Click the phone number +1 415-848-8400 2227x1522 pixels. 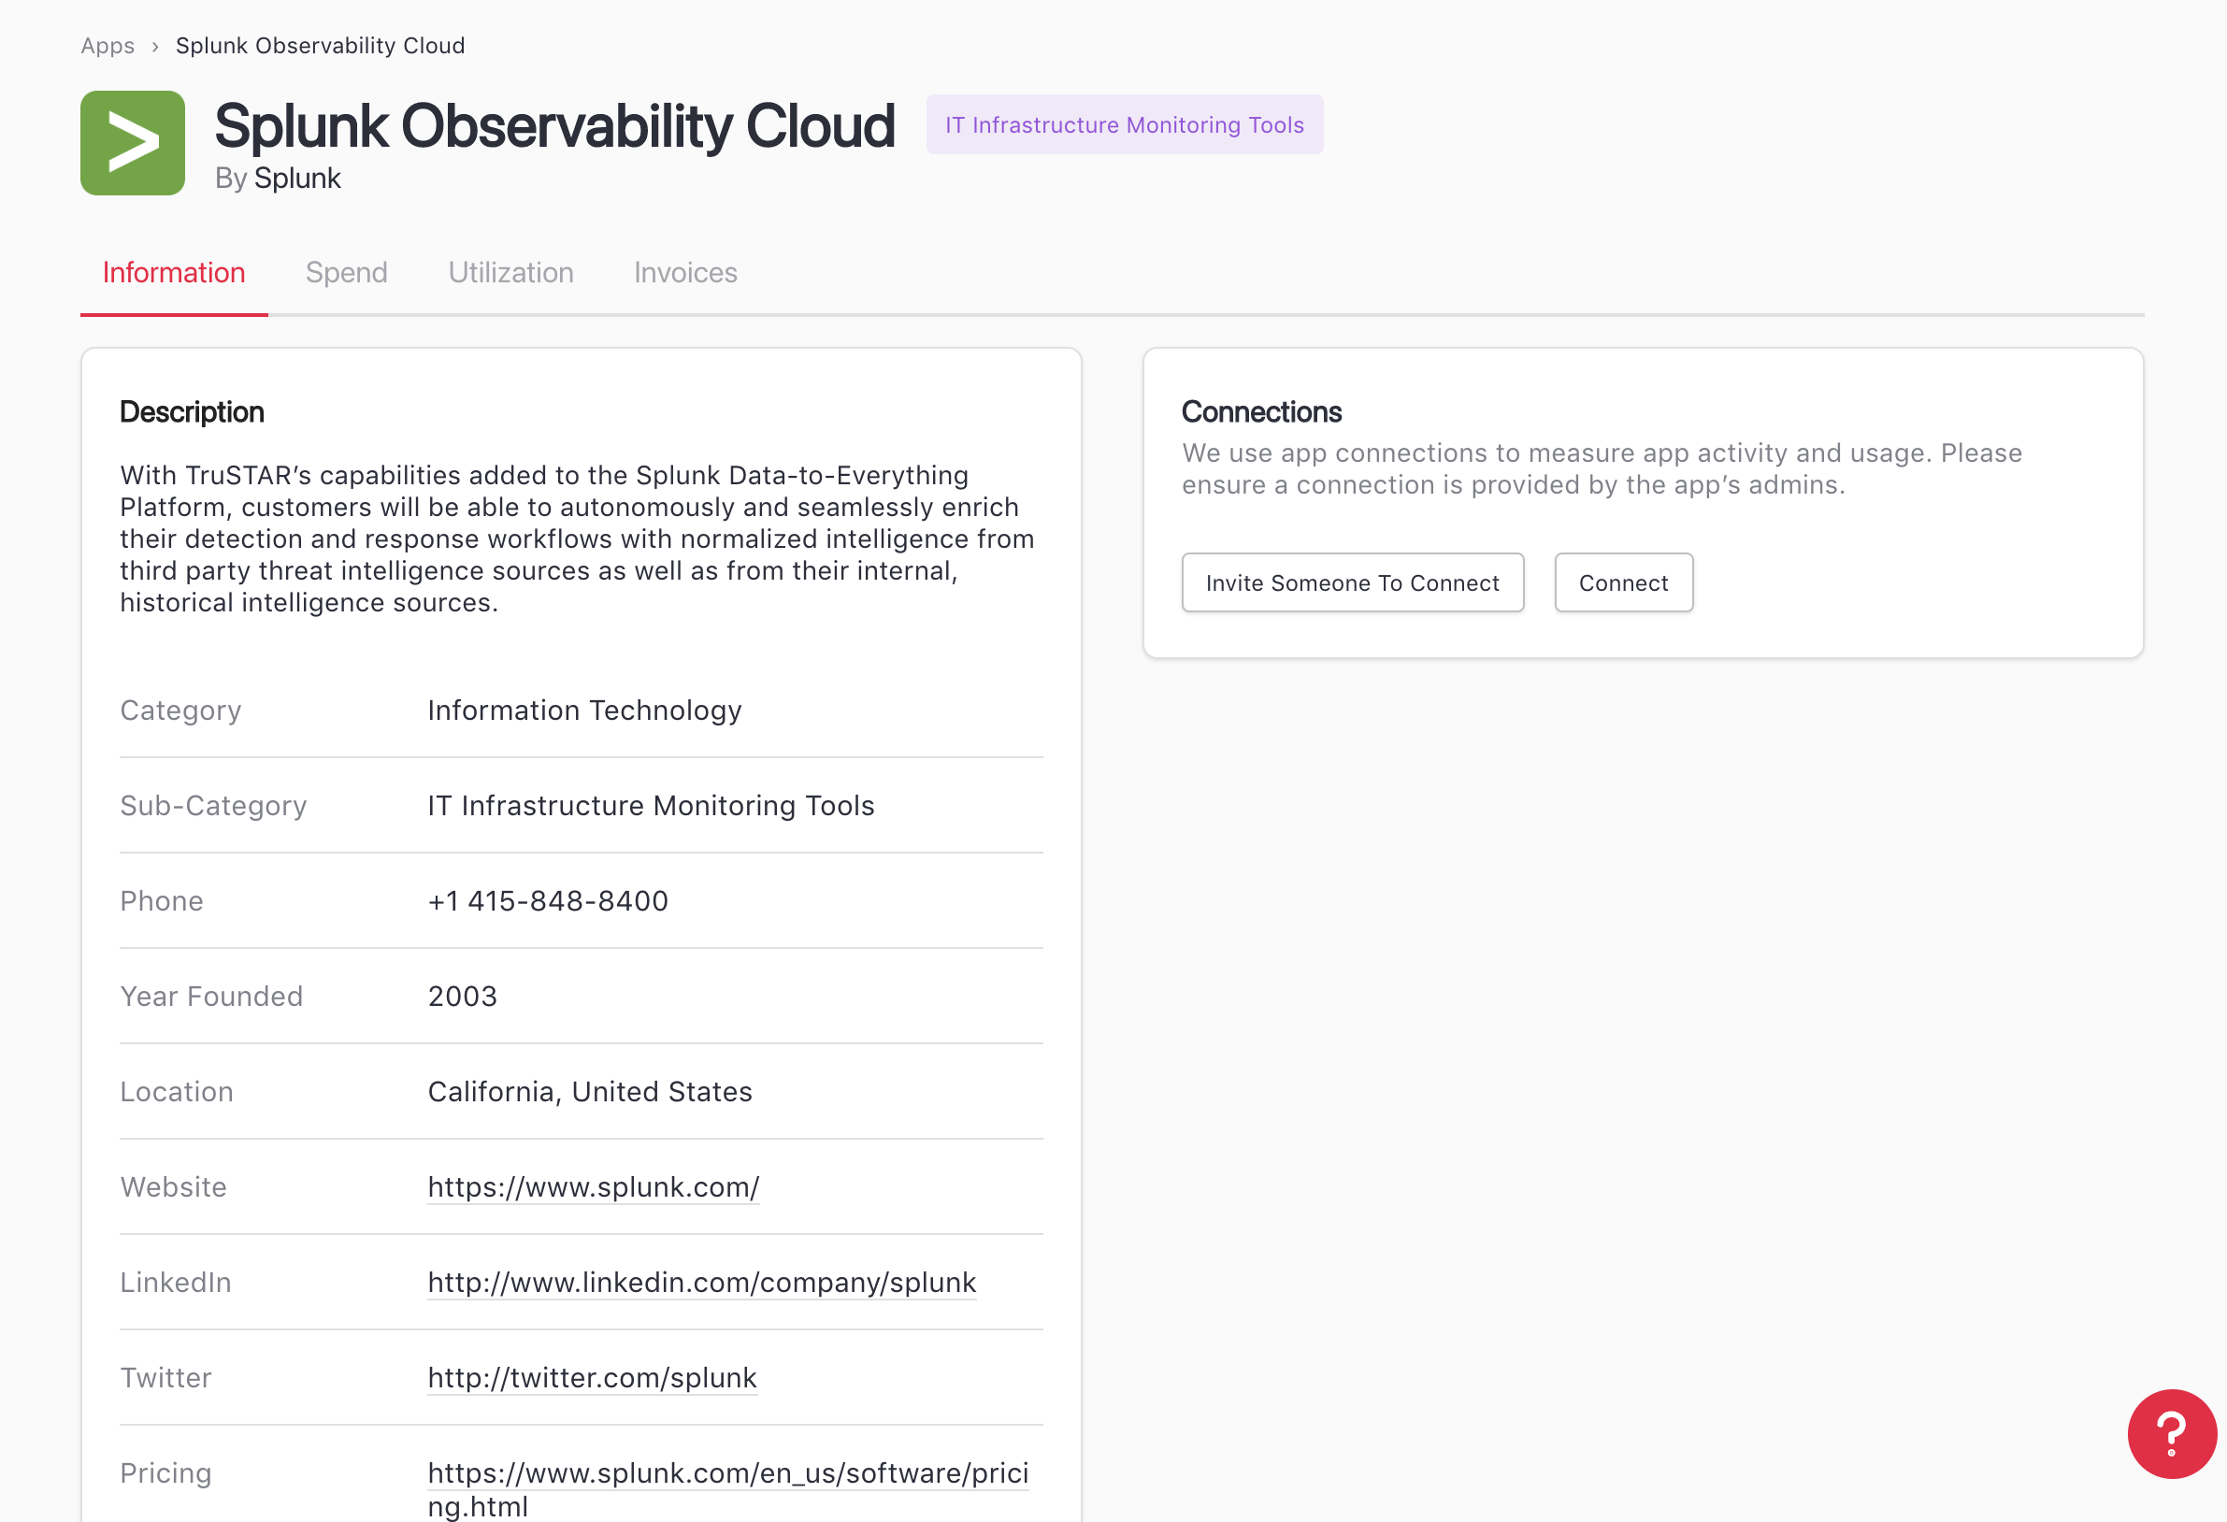547,901
